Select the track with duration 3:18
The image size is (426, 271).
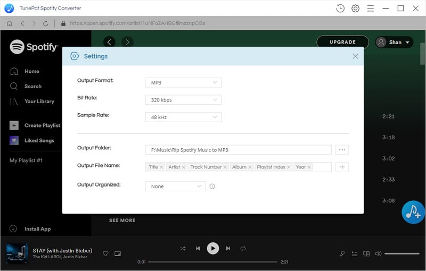coord(389,138)
